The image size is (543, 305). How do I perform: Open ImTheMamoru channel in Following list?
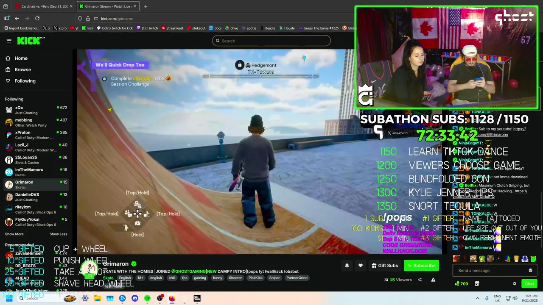coord(36,172)
